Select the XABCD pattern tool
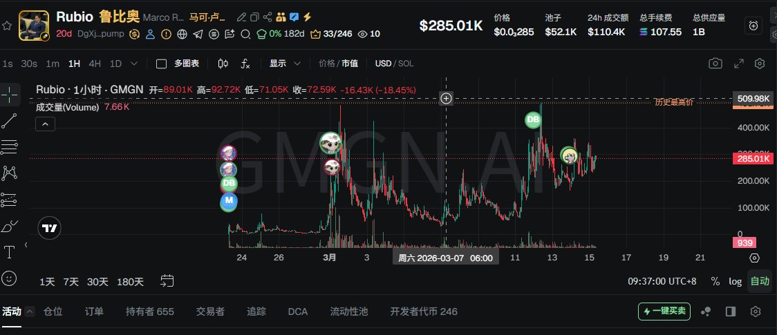The image size is (777, 335). coord(10,173)
